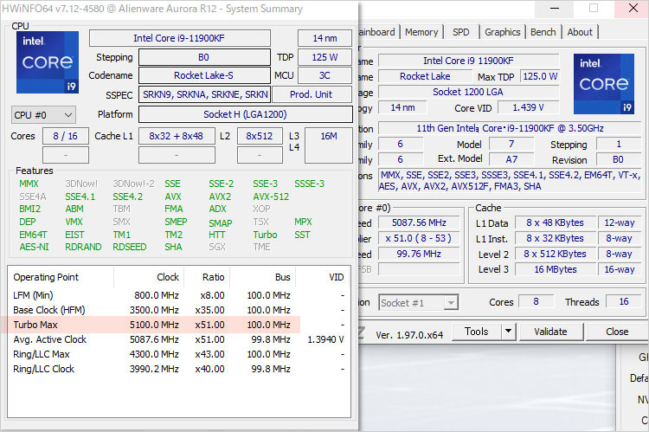Click the Intel Core i9 logo in HWiNFO
This screenshot has height=432, width=649.
click(48, 63)
